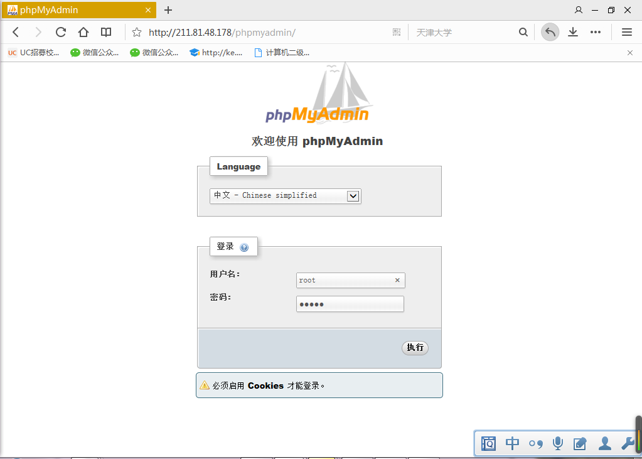Open a new tab with plus button
The height and width of the screenshot is (459, 642).
click(168, 10)
